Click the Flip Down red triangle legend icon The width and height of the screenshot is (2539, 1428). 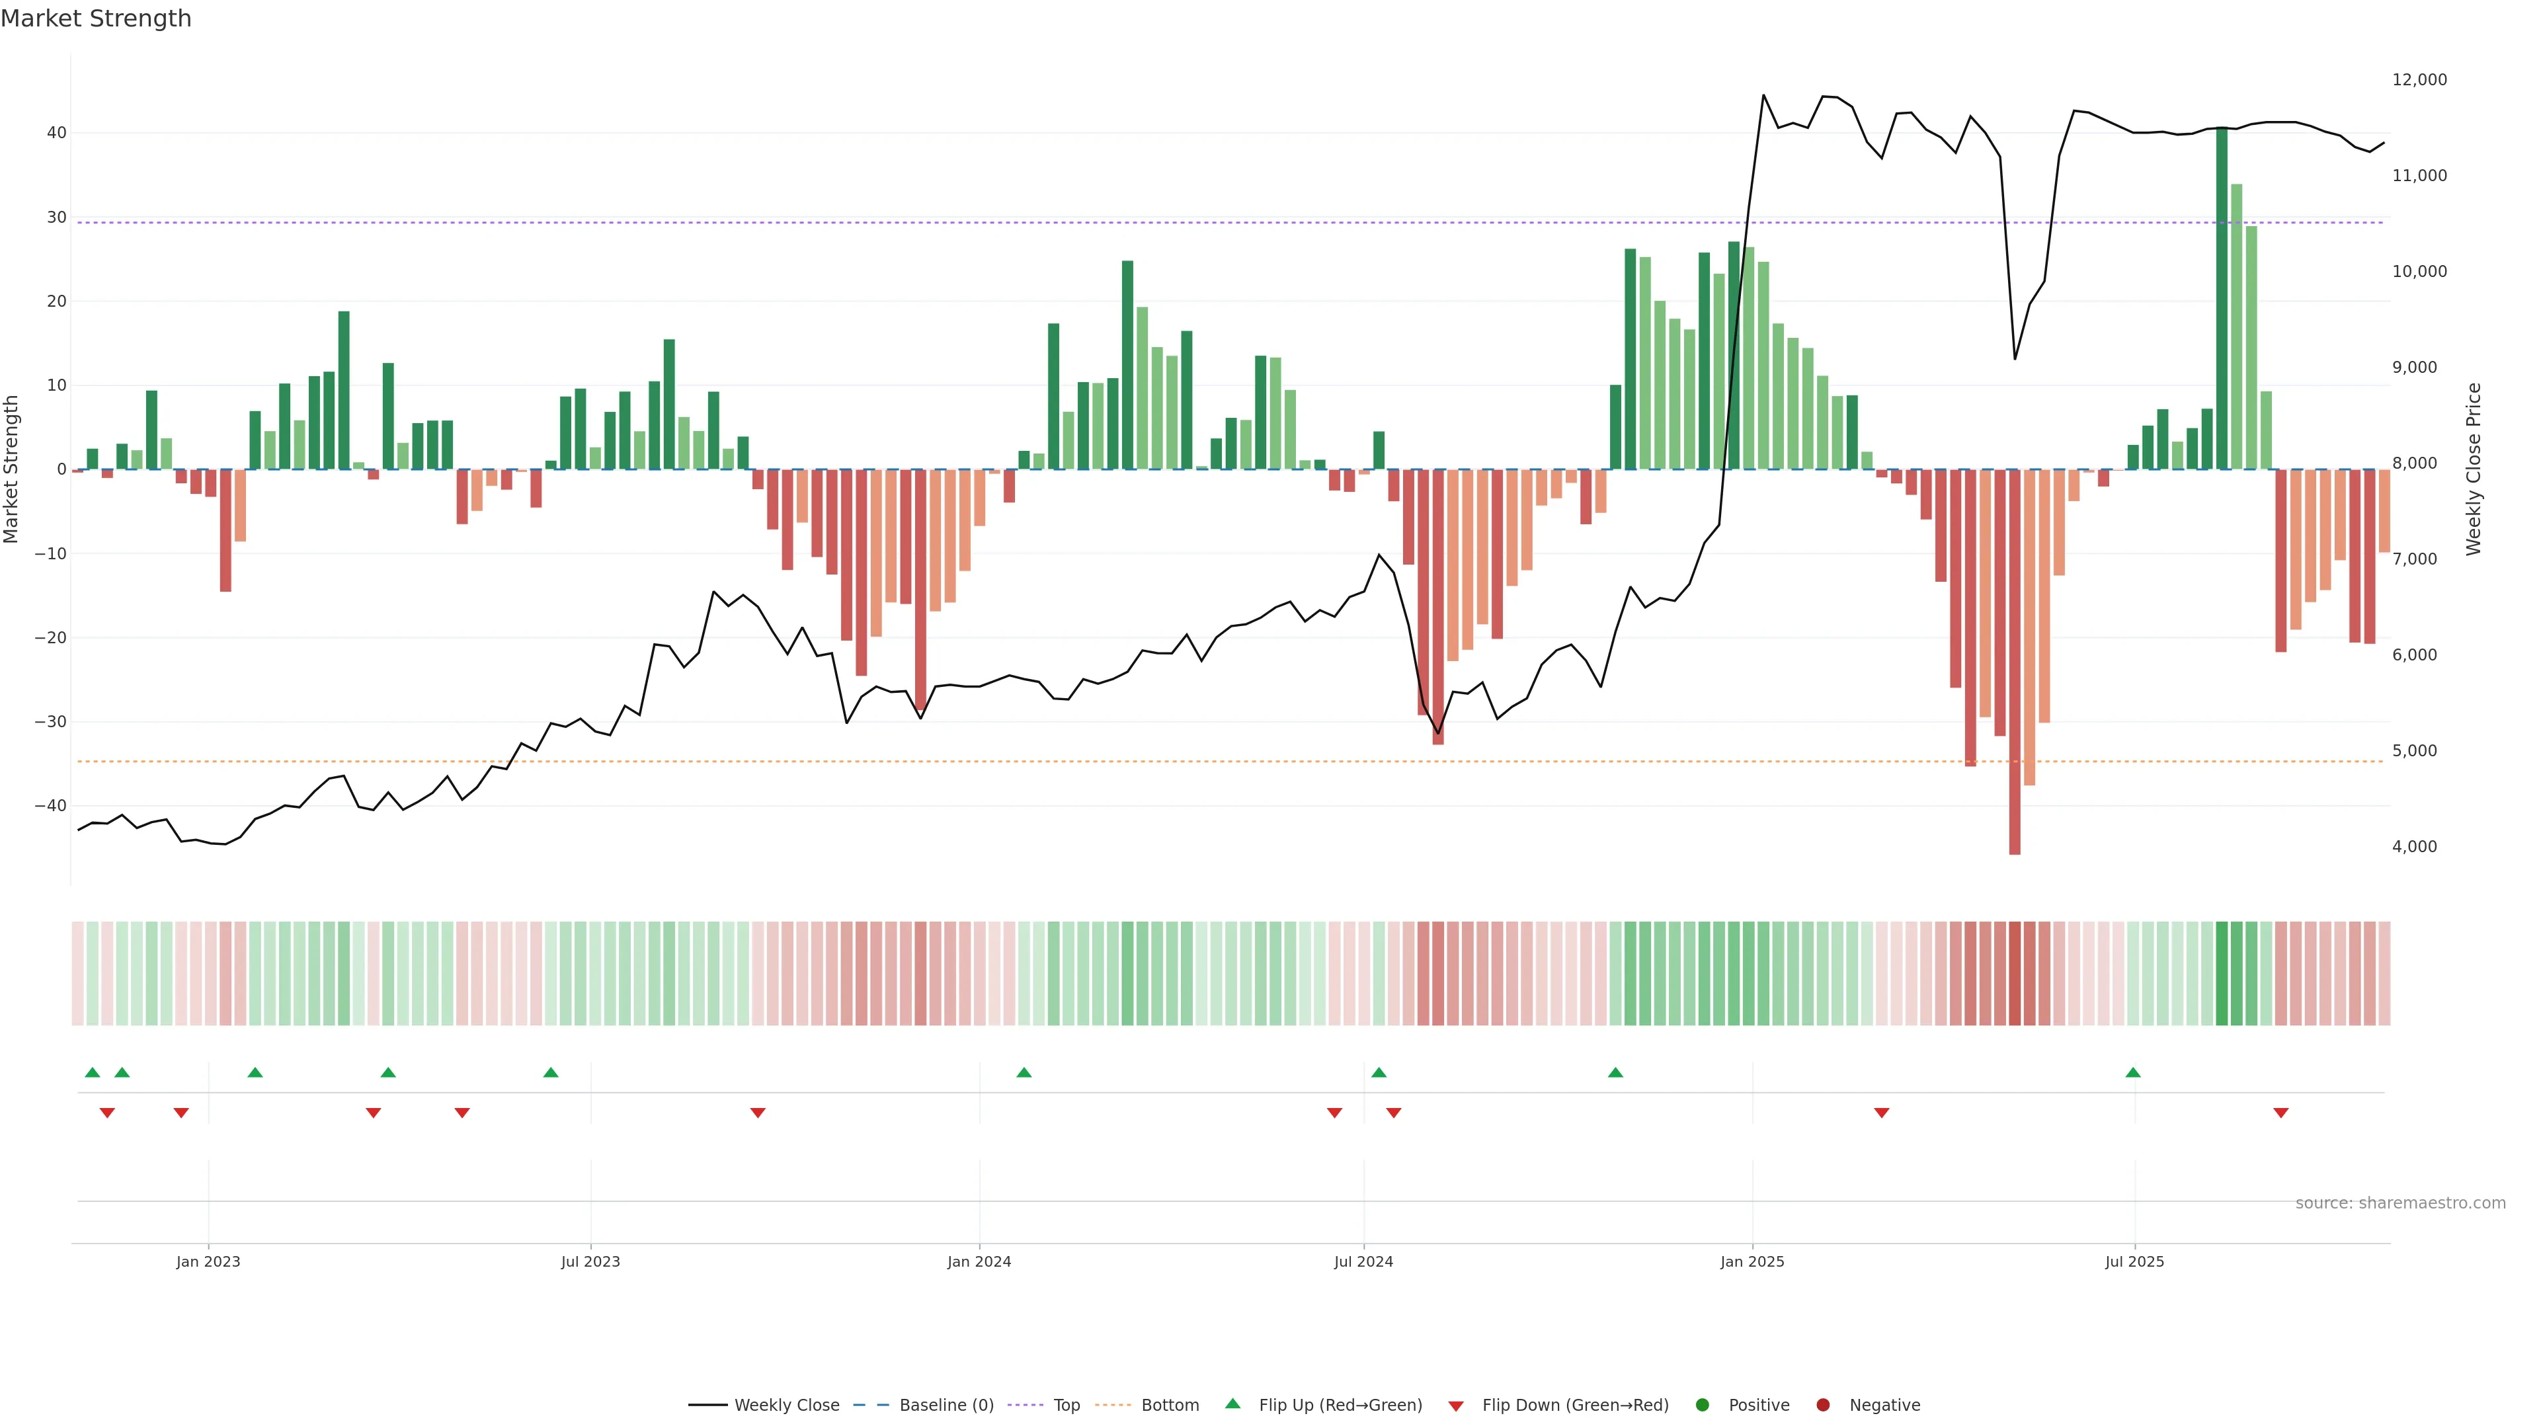(x=1456, y=1406)
